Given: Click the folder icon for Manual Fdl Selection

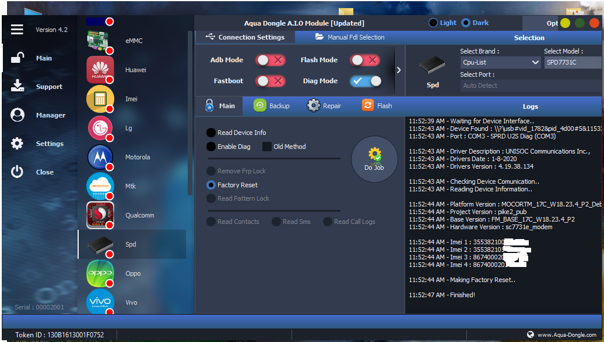Looking at the screenshot, I should 319,37.
